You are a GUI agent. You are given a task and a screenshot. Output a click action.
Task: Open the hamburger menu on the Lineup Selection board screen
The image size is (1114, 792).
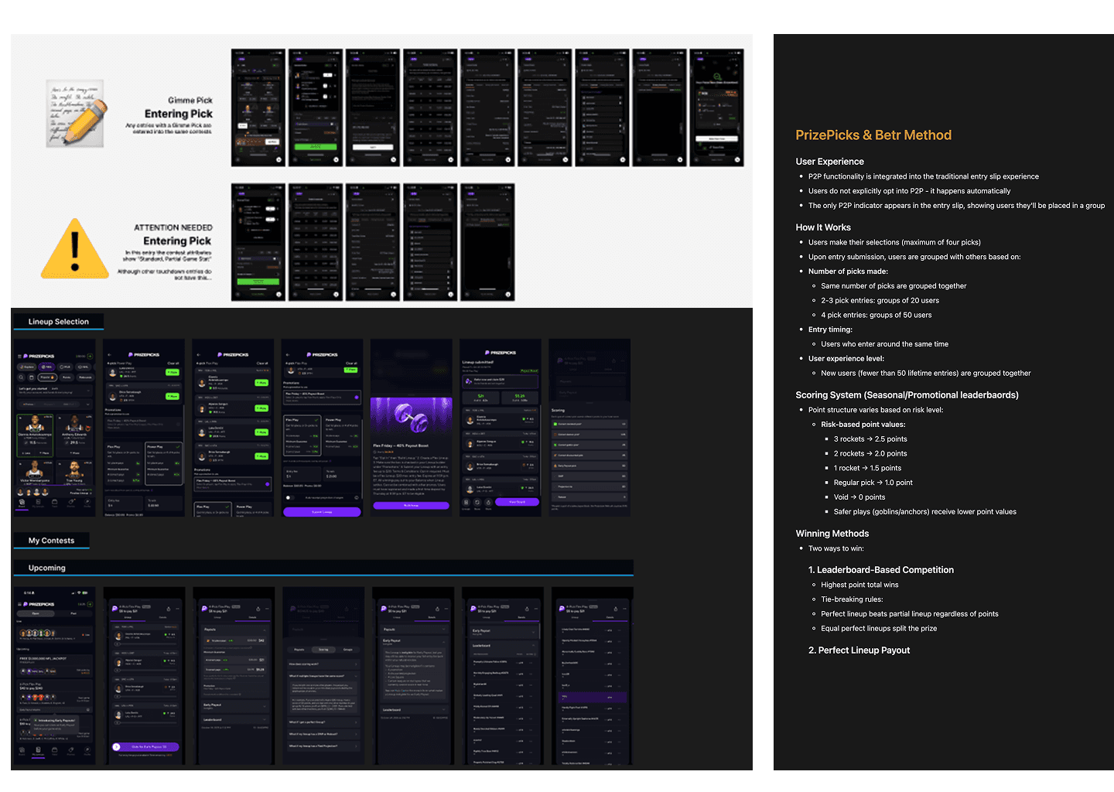[19, 357]
